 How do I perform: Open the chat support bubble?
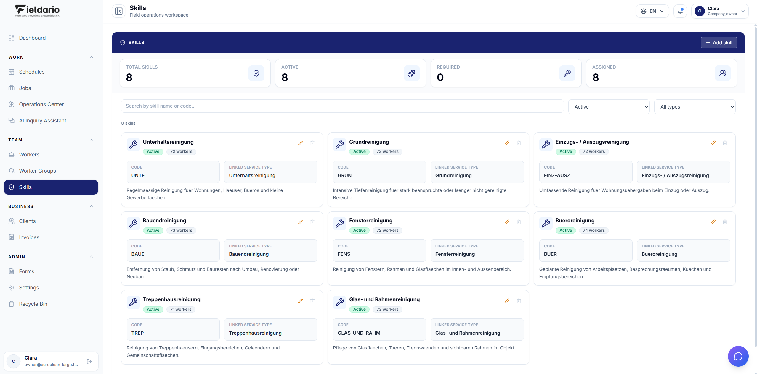(x=738, y=356)
